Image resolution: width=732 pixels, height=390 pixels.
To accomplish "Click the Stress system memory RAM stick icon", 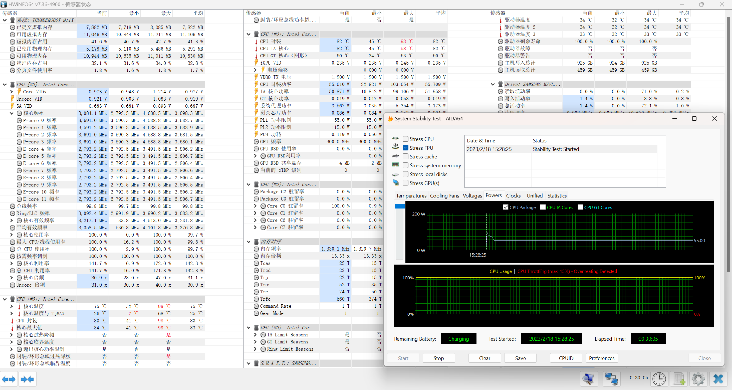I will coord(395,165).
